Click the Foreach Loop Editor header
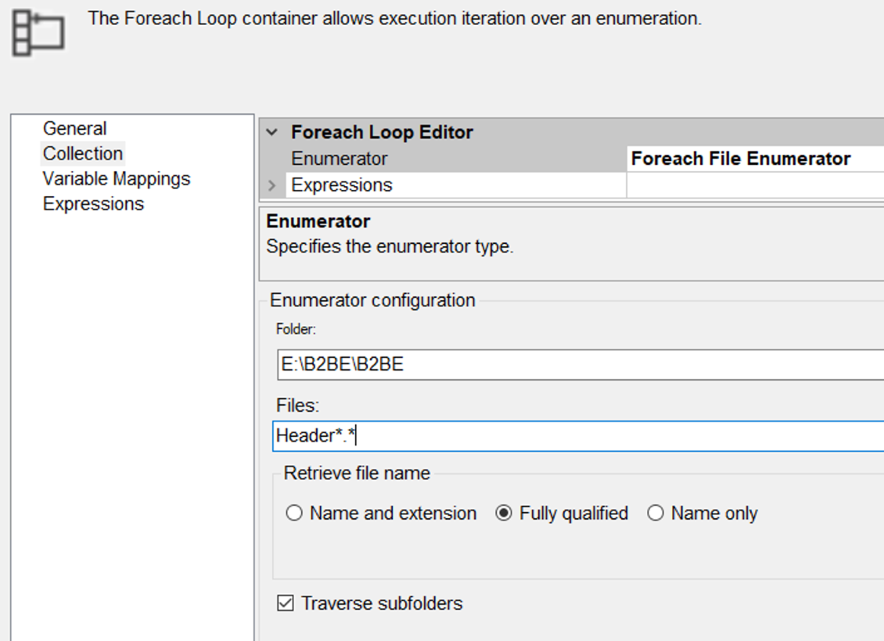Viewport: 884px width, 641px height. pos(382,132)
